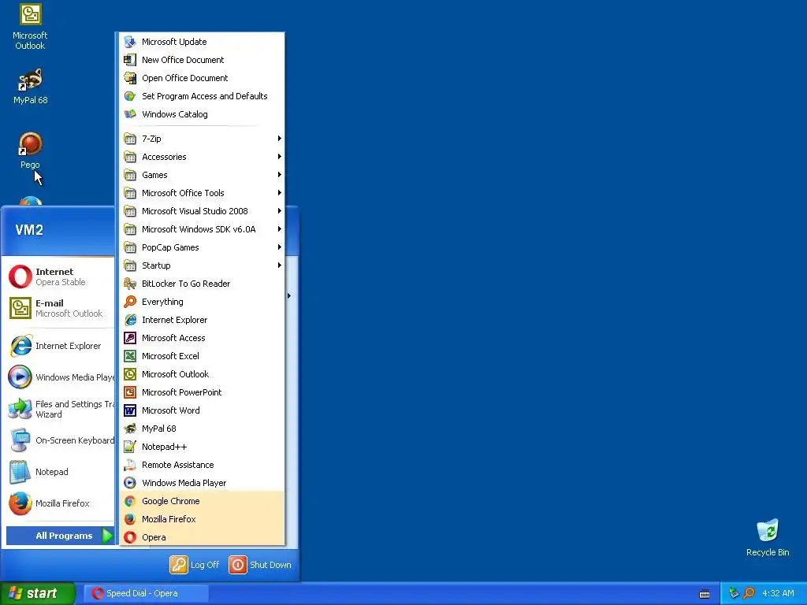Launch Microsoft Word
807x605 pixels.
[202, 410]
